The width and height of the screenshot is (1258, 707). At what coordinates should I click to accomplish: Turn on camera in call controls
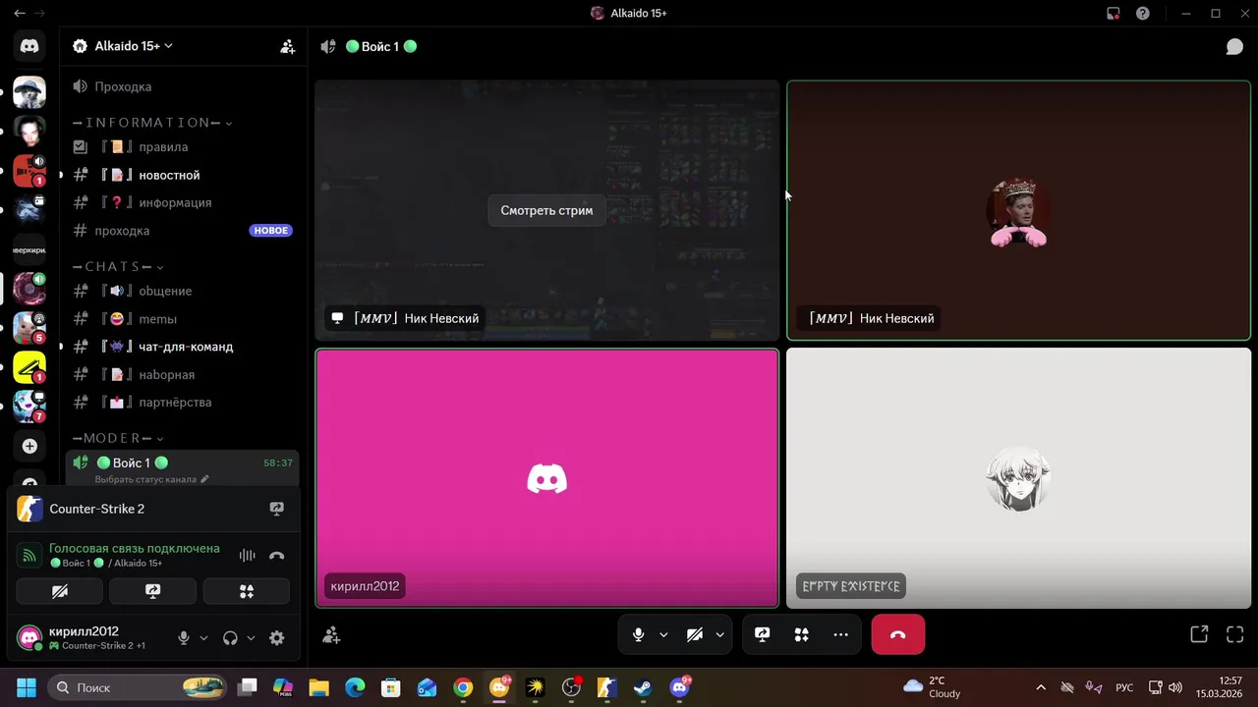point(695,634)
